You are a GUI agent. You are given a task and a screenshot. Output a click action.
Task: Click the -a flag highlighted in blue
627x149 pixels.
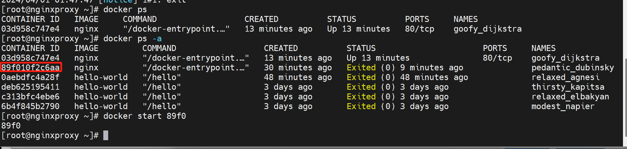[157, 38]
